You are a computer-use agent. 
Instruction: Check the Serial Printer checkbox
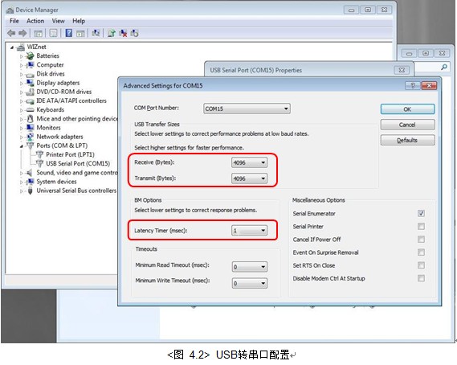click(x=421, y=227)
